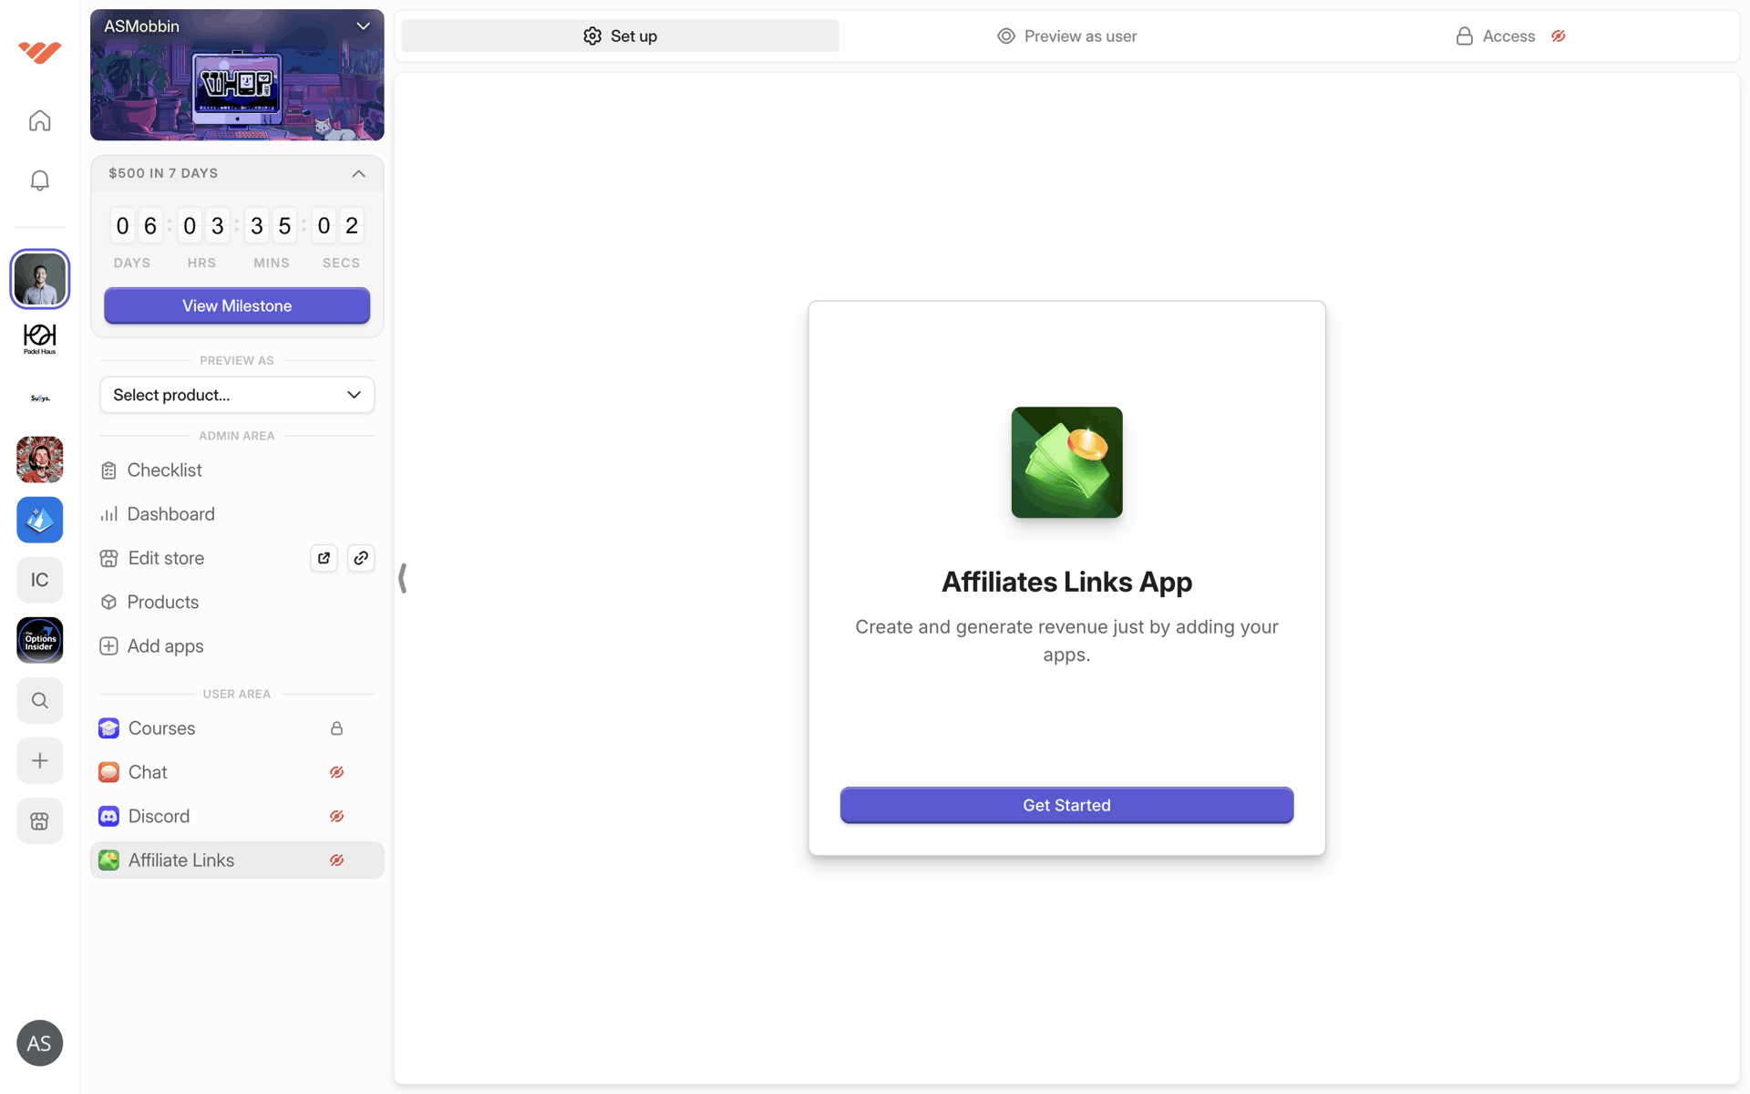Open Chat app
This screenshot has height=1094, width=1750.
pyautogui.click(x=237, y=772)
